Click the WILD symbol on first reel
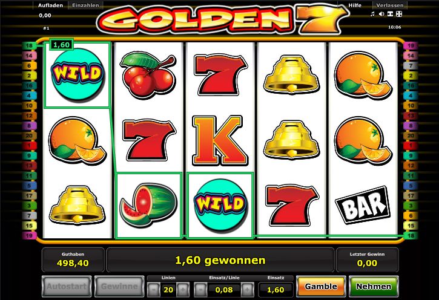The image size is (439, 300). [78, 74]
